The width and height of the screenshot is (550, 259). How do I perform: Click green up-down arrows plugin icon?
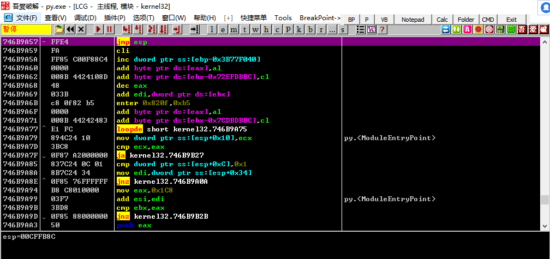coord(456,29)
